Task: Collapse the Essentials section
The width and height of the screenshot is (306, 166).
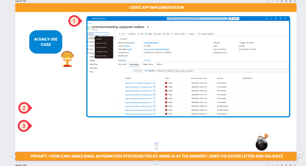Action: coord(123,39)
